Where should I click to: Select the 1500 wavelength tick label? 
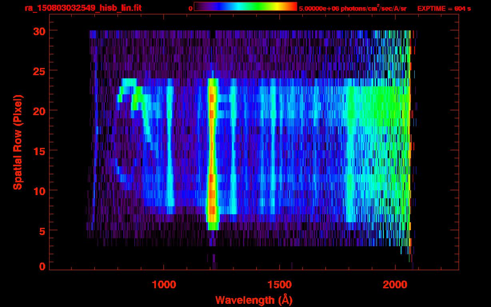[x=279, y=285]
